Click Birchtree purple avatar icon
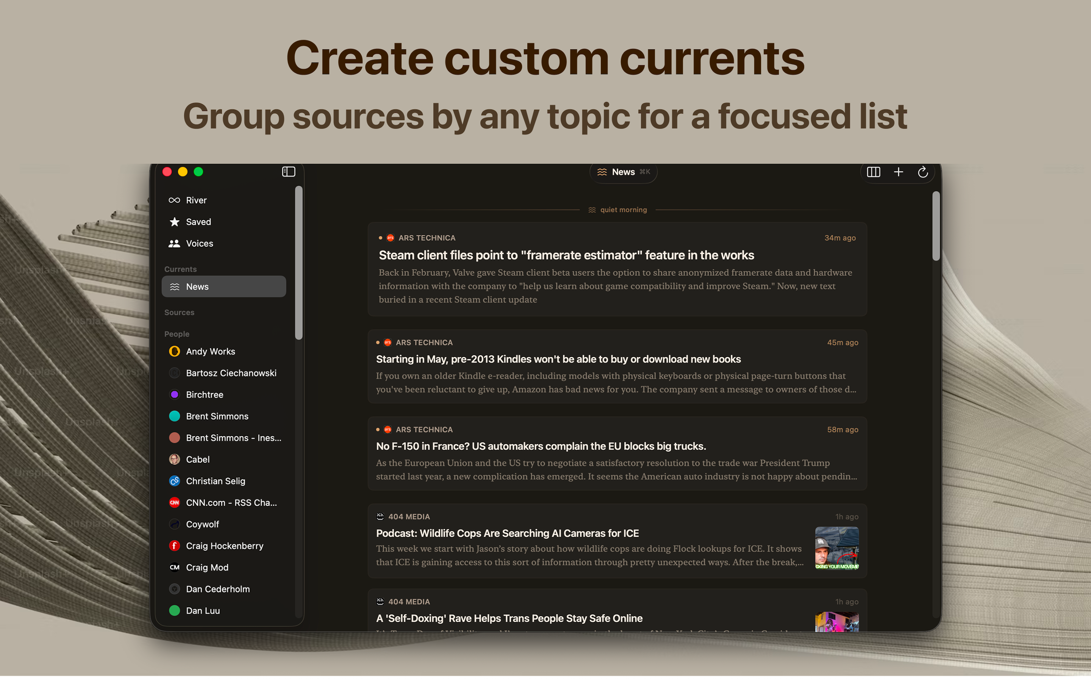The height and width of the screenshot is (682, 1091). click(x=175, y=395)
